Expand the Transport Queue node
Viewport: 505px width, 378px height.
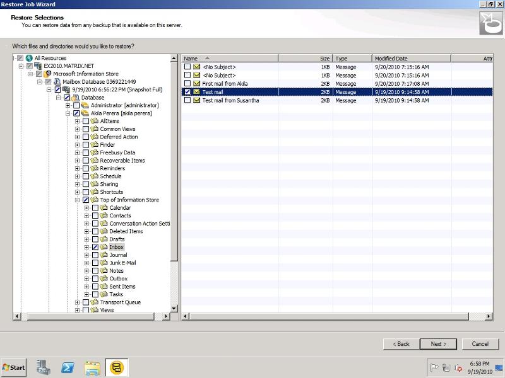click(77, 302)
